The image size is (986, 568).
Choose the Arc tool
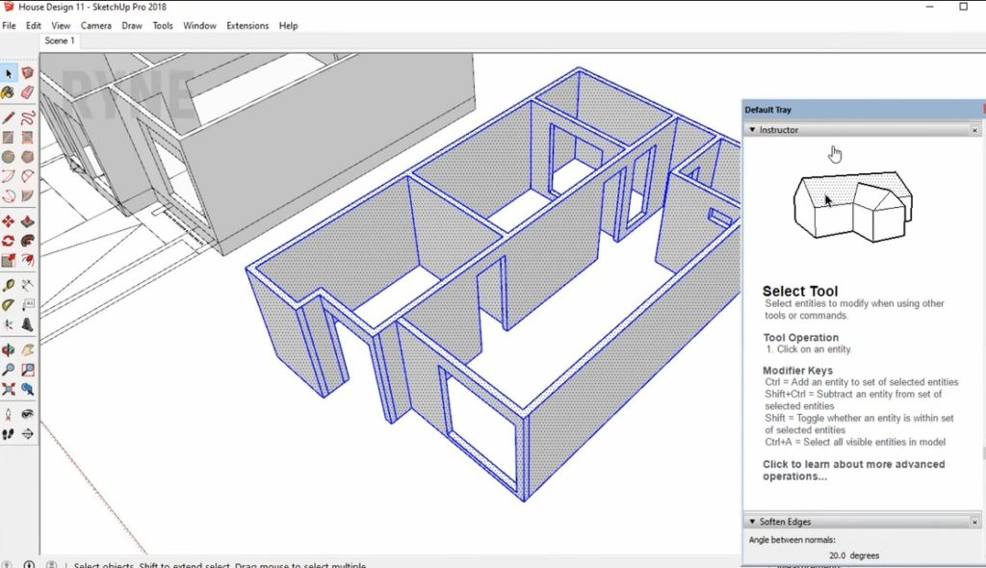point(8,176)
